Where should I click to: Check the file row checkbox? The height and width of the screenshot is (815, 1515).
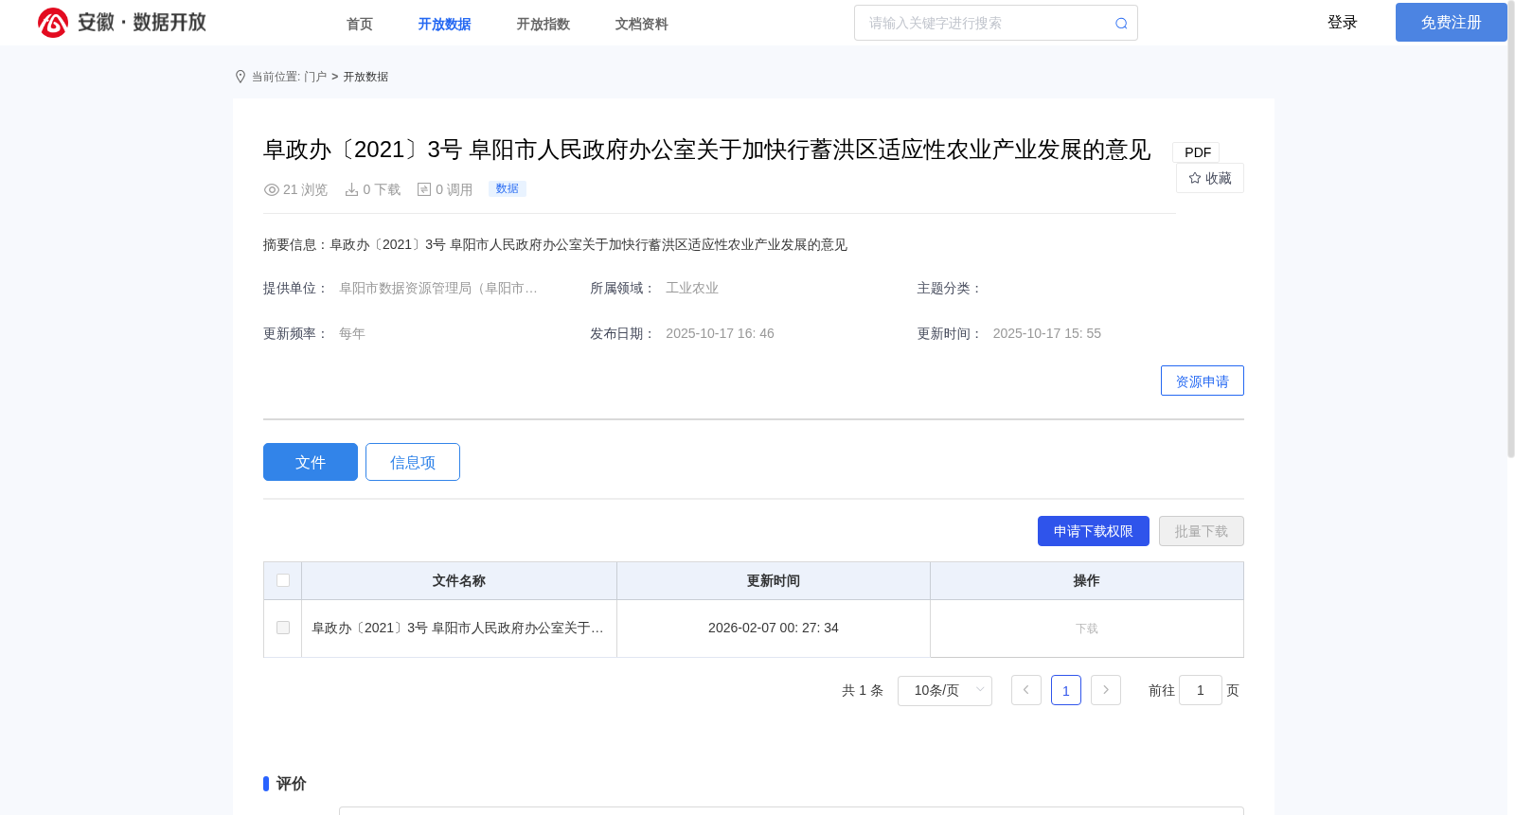(x=283, y=628)
